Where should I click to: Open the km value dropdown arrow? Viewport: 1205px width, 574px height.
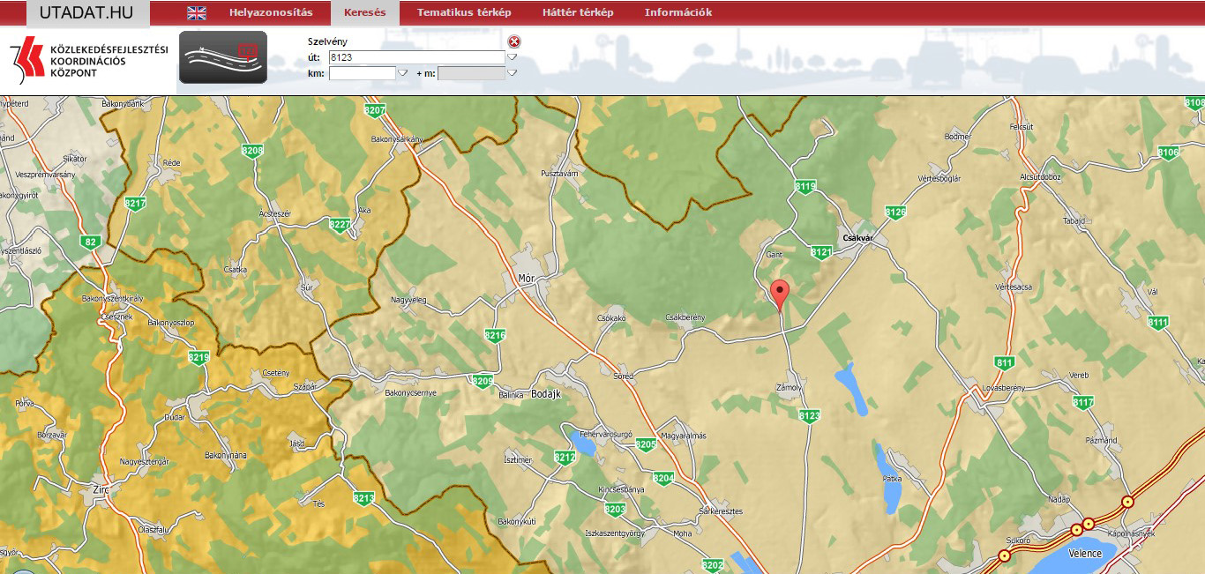pos(403,73)
